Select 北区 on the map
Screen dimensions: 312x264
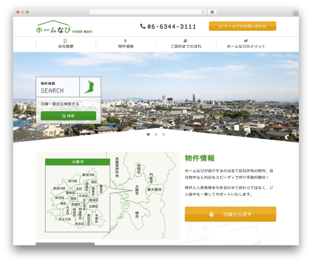(x=79, y=188)
